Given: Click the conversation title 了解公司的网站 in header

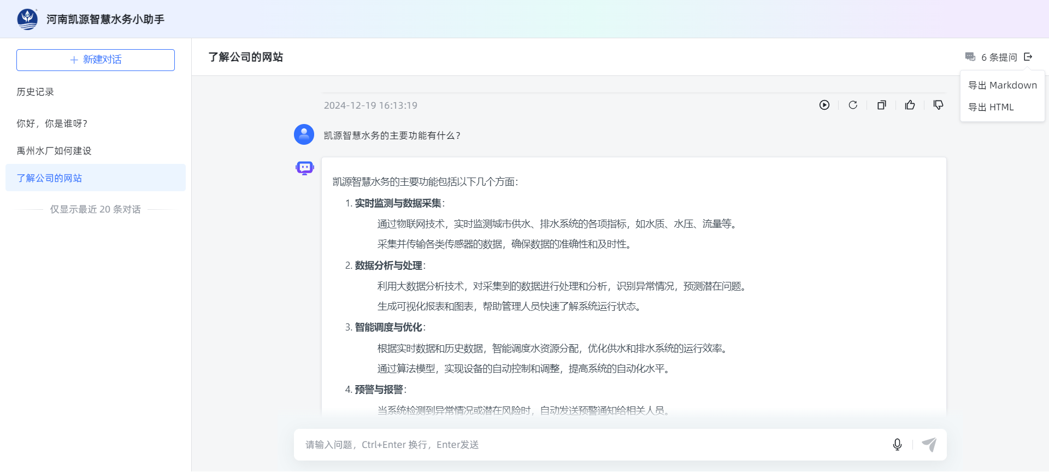Looking at the screenshot, I should [246, 57].
